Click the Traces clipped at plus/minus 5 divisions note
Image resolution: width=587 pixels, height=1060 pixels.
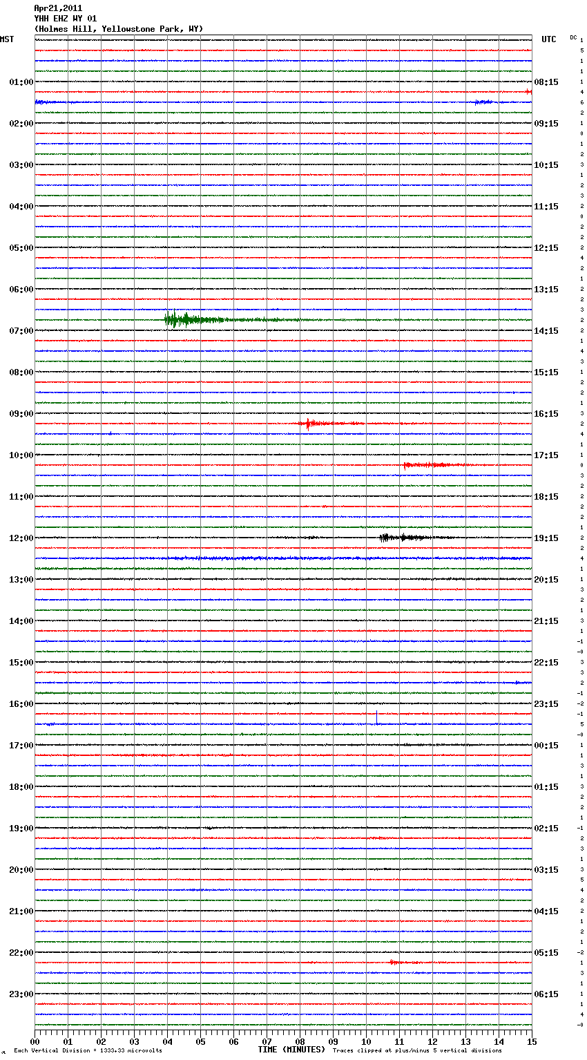417,1050
